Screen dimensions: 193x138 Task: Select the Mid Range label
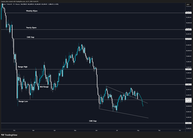point(44,87)
